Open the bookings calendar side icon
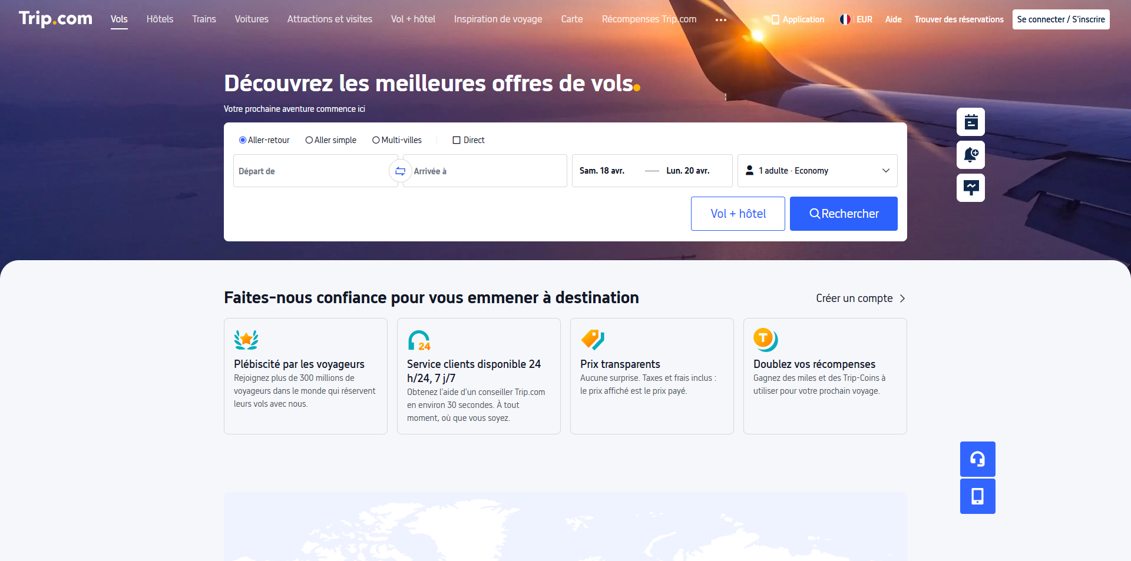 pos(971,122)
